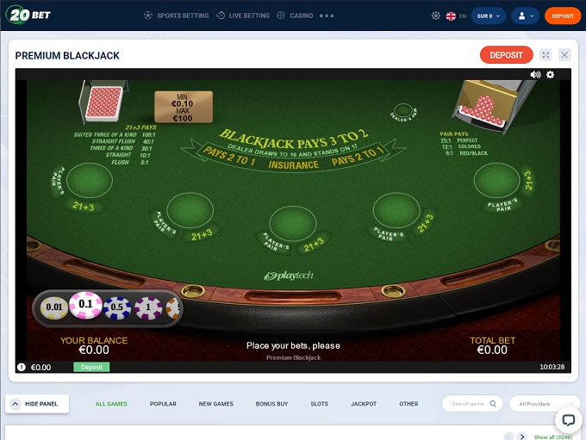Open the All Providers dropdown
This screenshot has height=440, width=586.
tap(545, 404)
